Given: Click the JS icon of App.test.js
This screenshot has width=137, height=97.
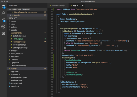Looking at the screenshot, I should (9, 75).
